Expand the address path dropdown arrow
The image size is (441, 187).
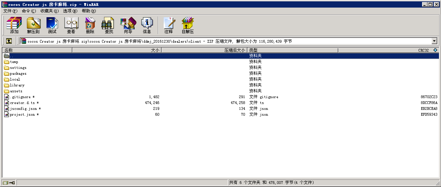click(434, 41)
